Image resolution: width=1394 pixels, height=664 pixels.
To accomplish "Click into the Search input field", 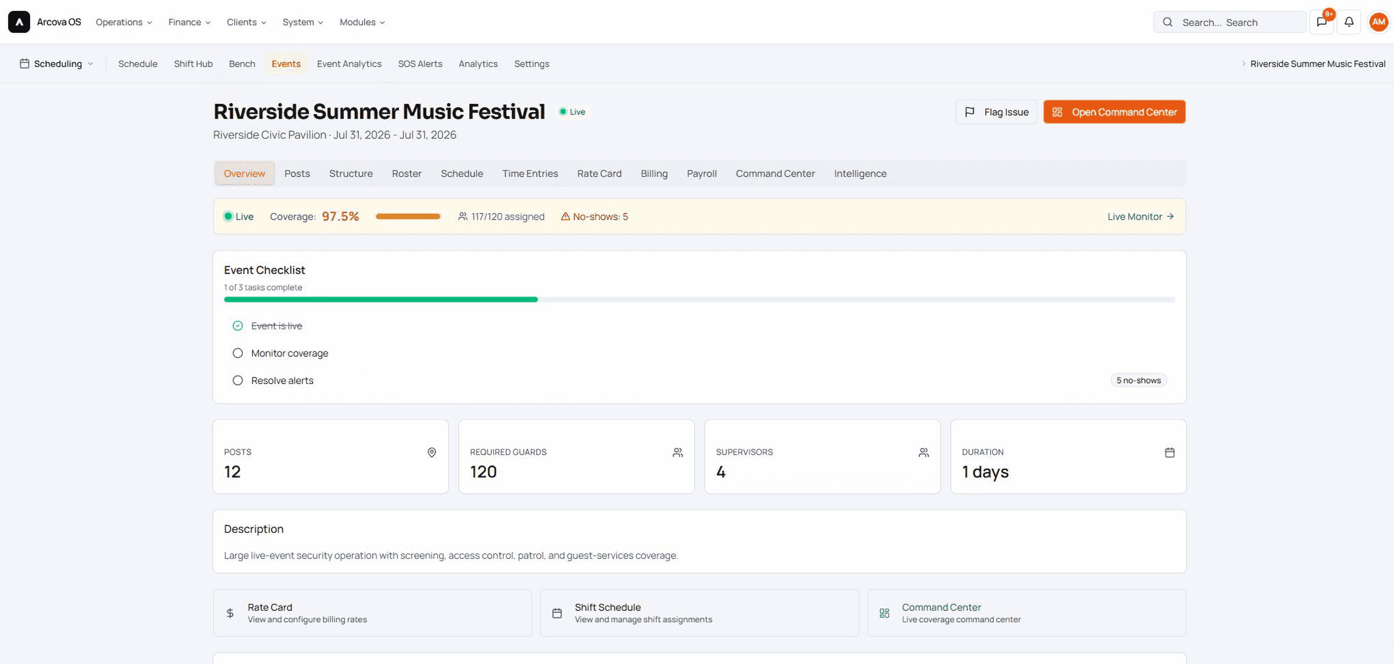I will point(1229,22).
